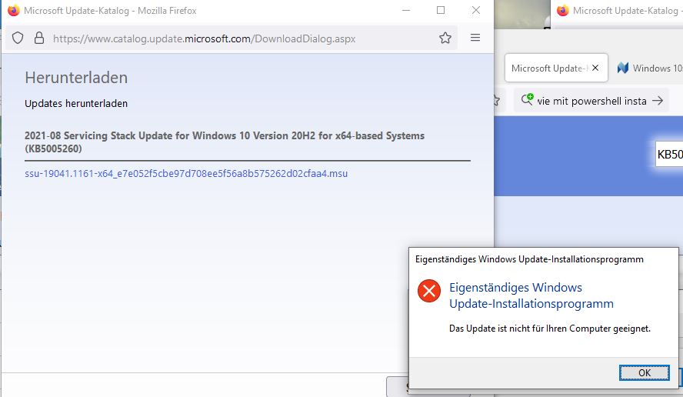Click the 'Updates herunterladen' text

[76, 104]
